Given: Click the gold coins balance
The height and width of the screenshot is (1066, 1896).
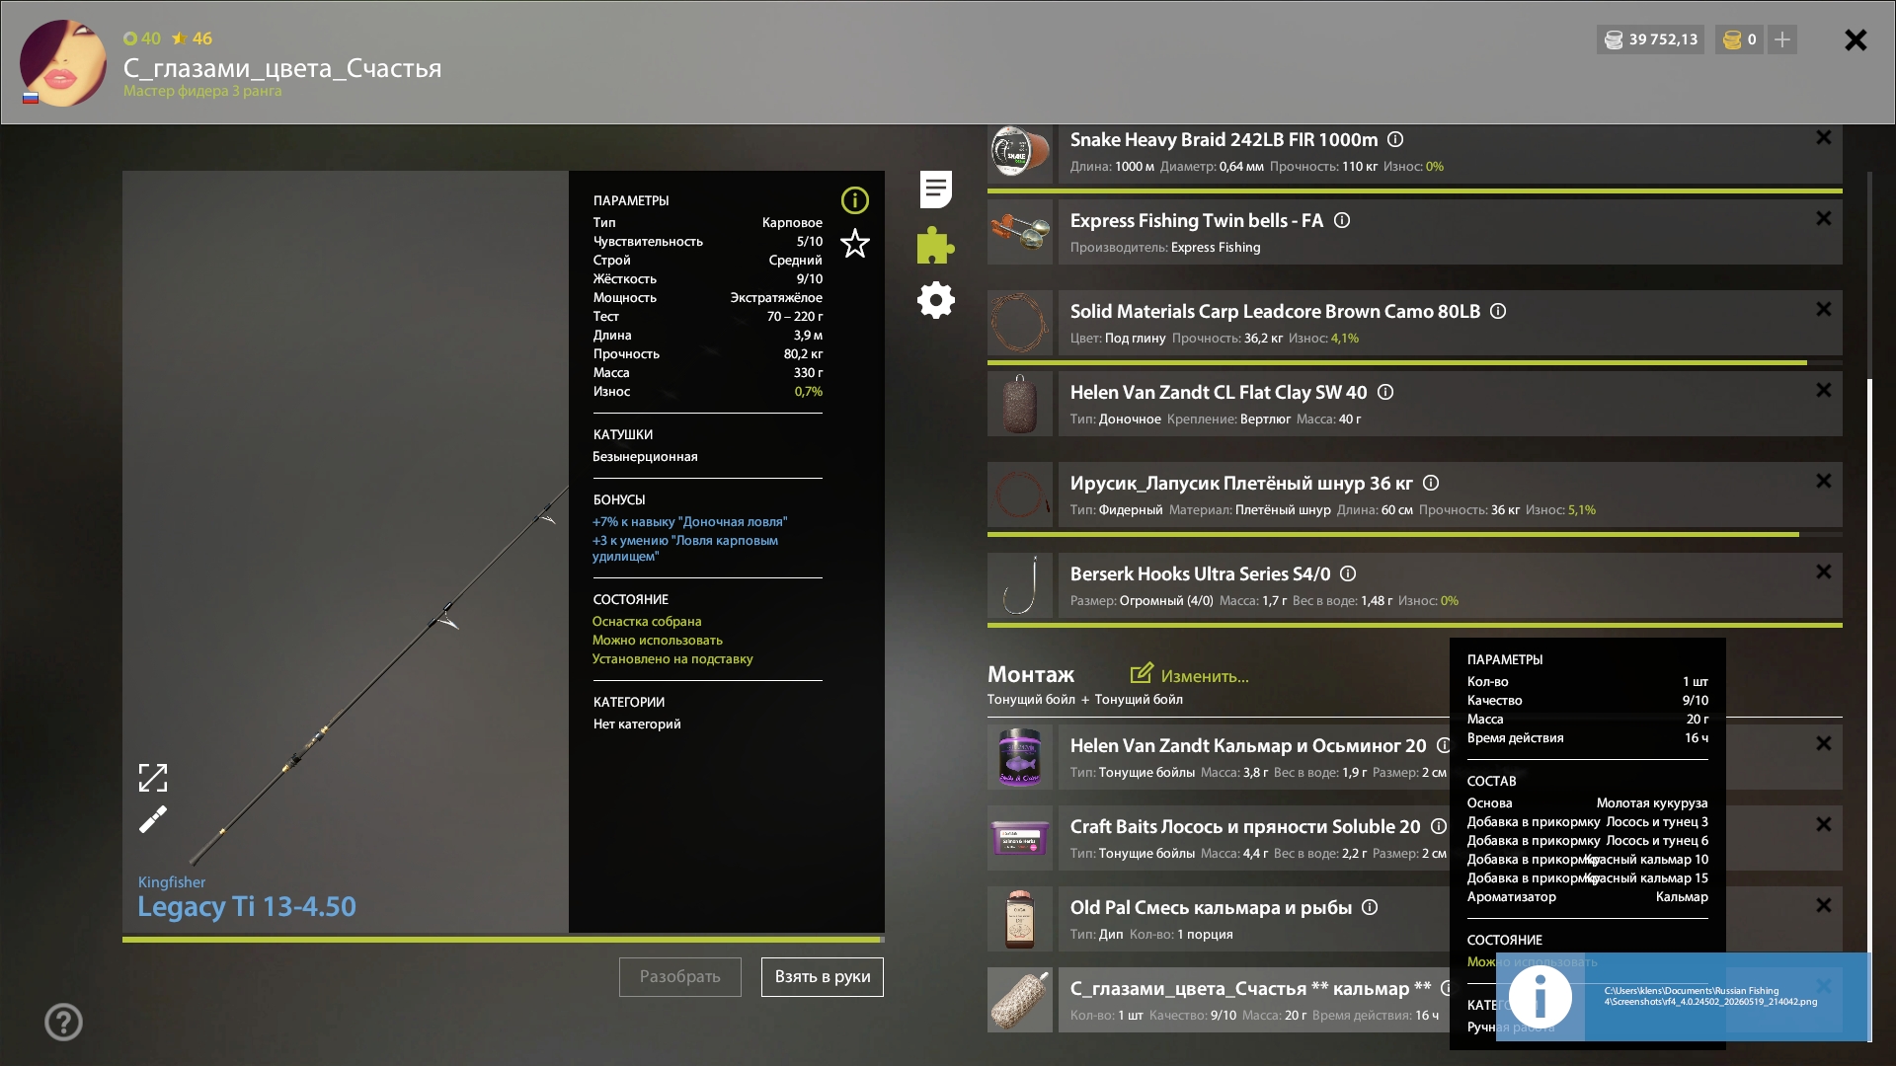Looking at the screenshot, I should coord(1740,39).
